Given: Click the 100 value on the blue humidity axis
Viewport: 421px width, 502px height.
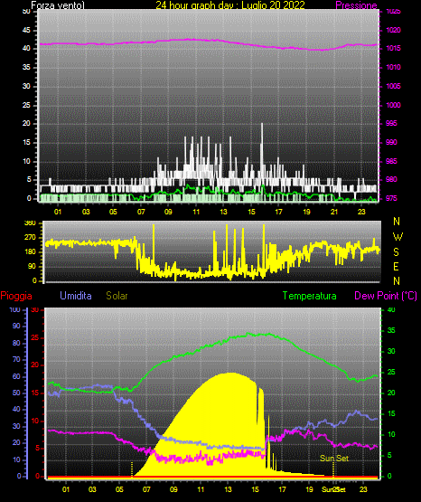Looking at the screenshot, I should (14, 309).
